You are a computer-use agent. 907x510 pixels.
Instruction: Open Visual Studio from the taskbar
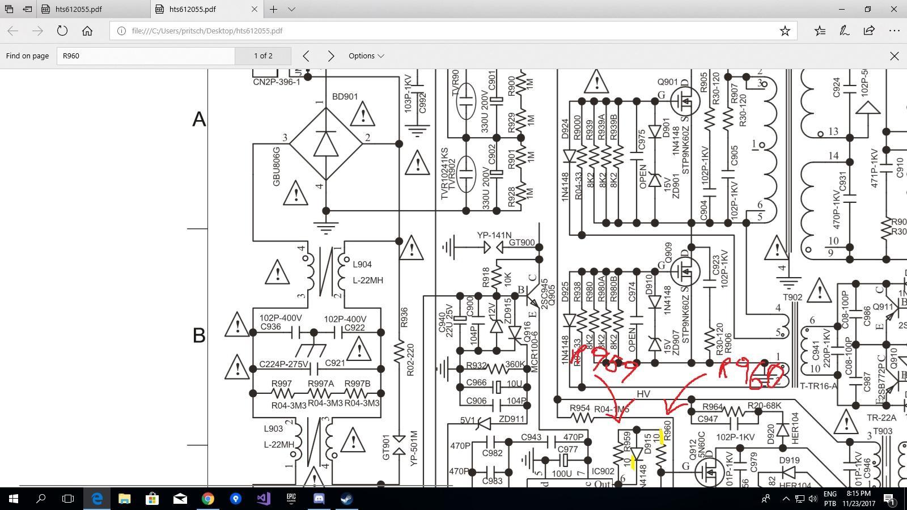coord(263,499)
